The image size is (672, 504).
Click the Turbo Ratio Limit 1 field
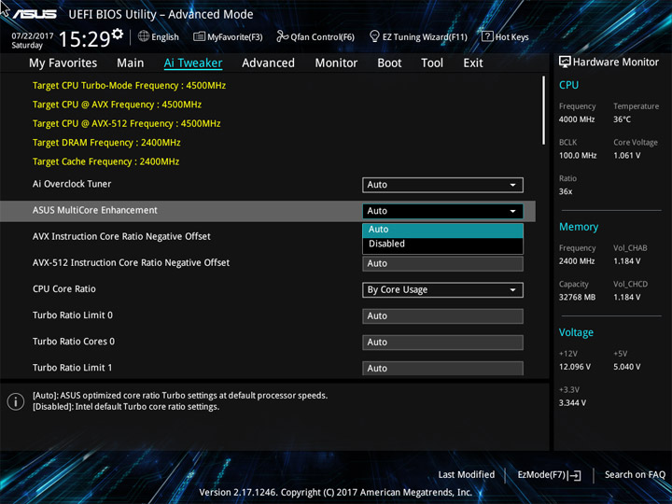click(442, 368)
